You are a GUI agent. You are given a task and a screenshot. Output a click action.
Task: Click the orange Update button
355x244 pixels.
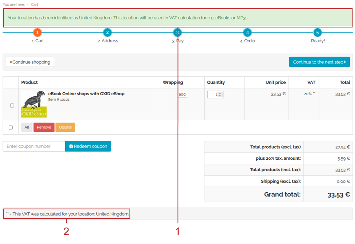[x=65, y=127]
